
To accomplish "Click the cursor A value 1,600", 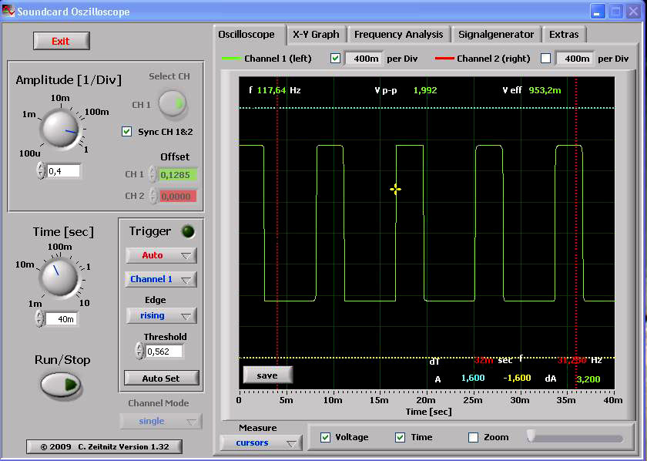I will tap(473, 378).
